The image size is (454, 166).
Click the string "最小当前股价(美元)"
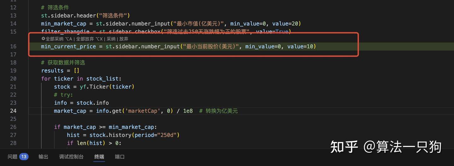(211, 46)
